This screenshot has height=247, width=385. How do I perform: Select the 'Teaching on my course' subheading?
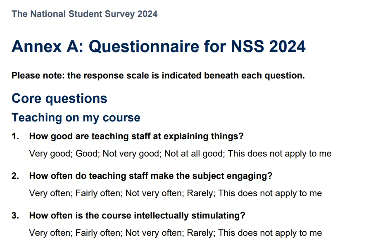(76, 118)
